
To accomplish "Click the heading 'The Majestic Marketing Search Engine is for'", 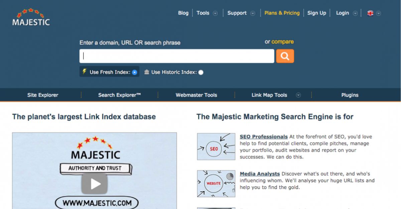I will point(275,117).
